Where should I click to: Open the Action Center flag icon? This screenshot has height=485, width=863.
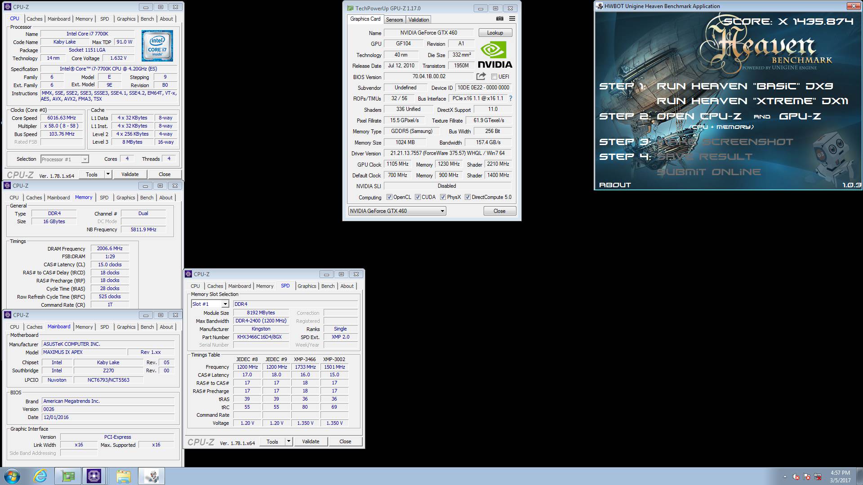tap(807, 476)
